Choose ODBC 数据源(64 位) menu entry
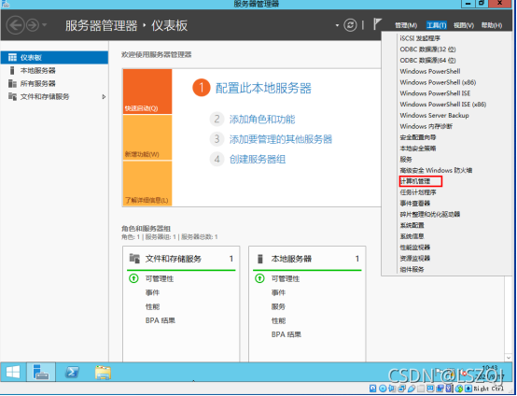 [x=427, y=60]
